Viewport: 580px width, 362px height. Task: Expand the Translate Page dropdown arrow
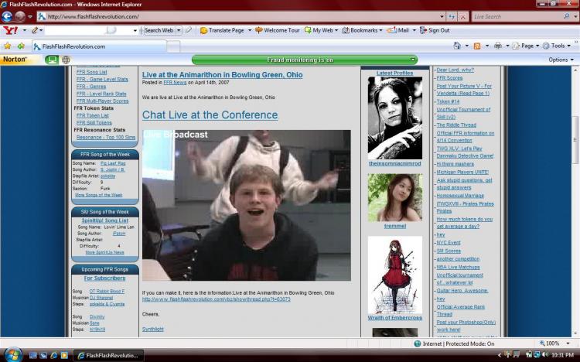250,30
